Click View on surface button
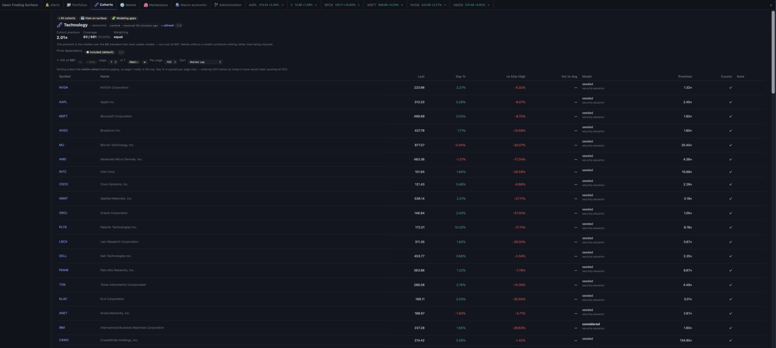 [94, 18]
